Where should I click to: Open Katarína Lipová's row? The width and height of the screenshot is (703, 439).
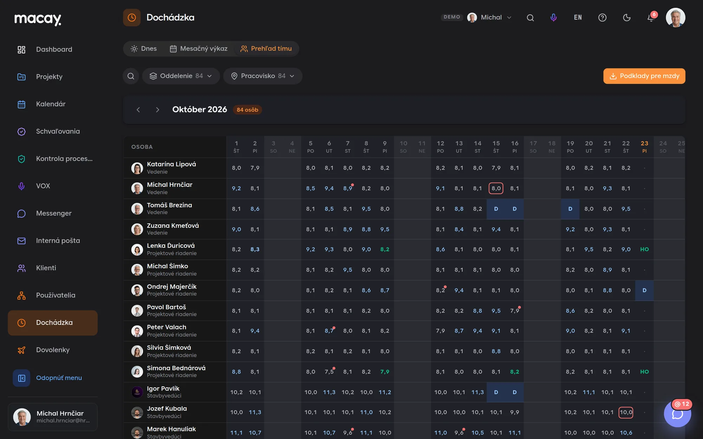coord(404,168)
